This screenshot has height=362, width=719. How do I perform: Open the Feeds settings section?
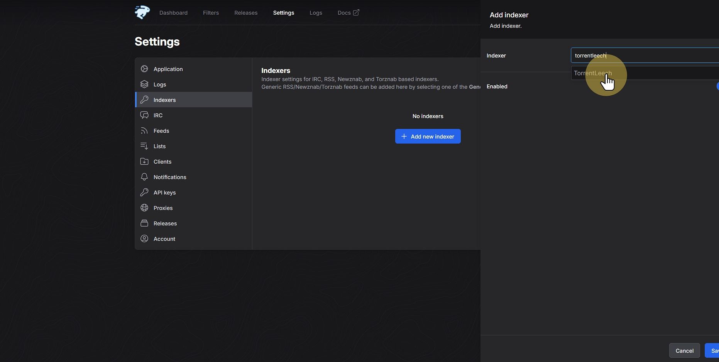coord(193,130)
